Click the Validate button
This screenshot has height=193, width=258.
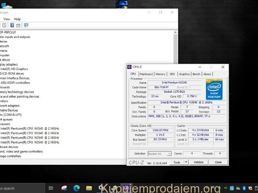[x=199, y=162]
